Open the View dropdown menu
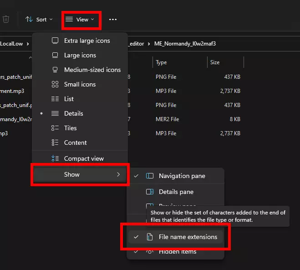 [80, 20]
